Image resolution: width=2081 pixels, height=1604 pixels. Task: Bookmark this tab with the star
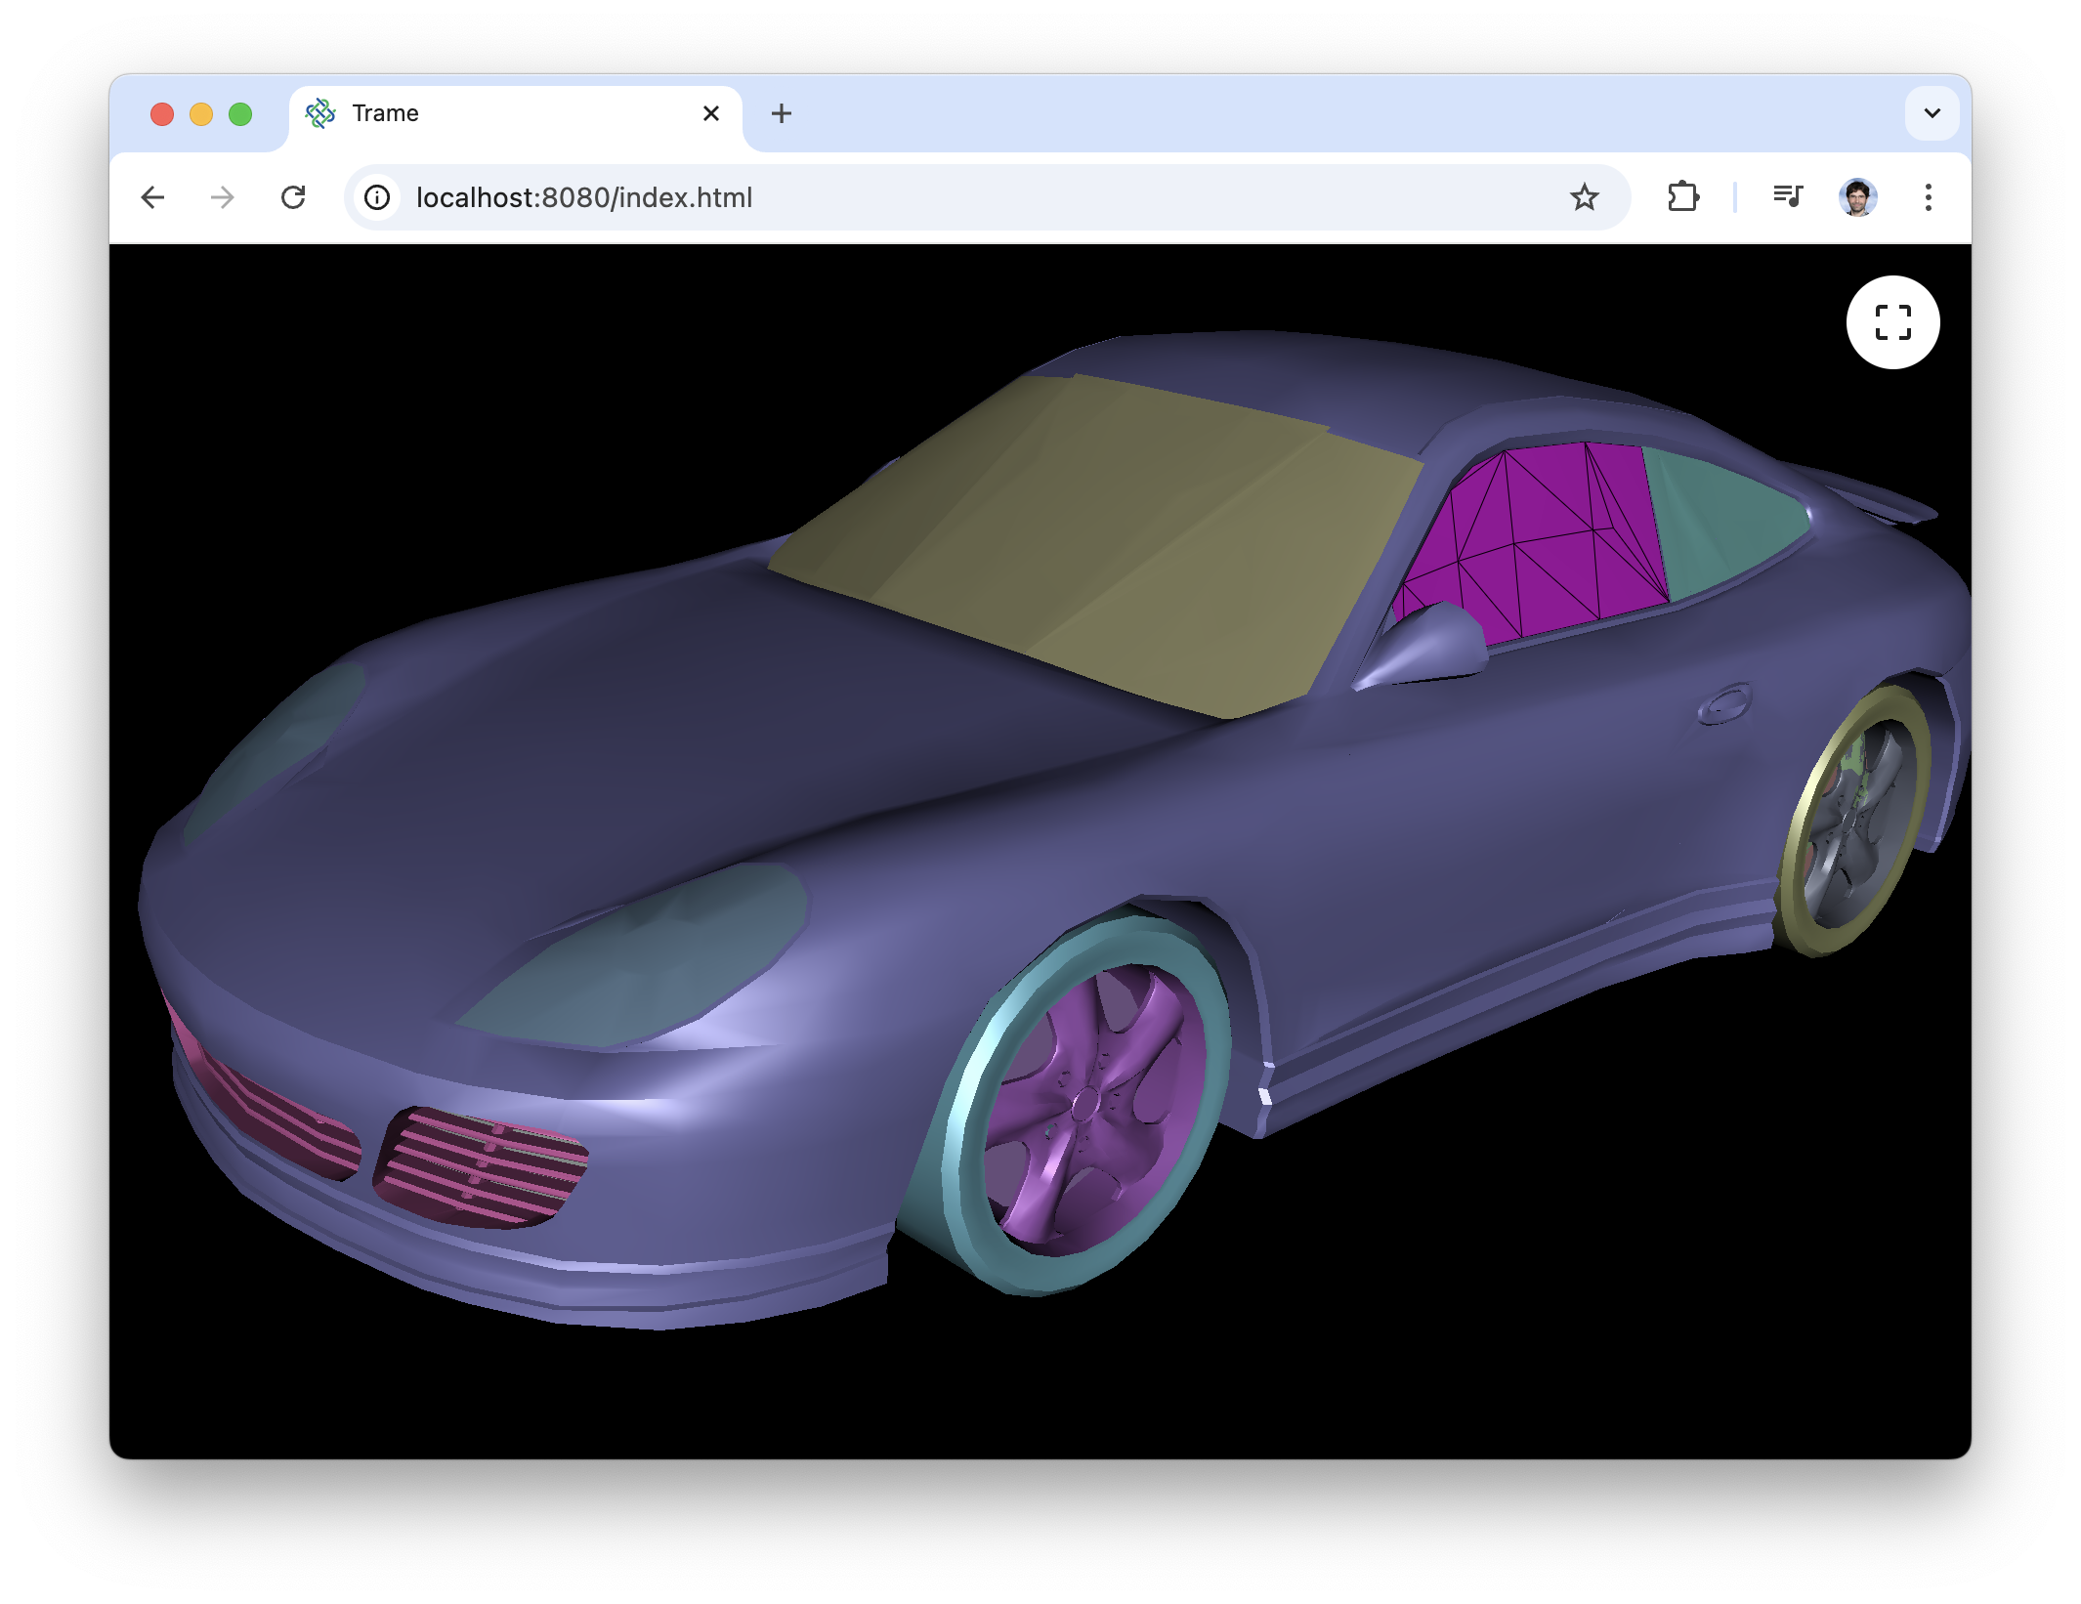click(1584, 197)
